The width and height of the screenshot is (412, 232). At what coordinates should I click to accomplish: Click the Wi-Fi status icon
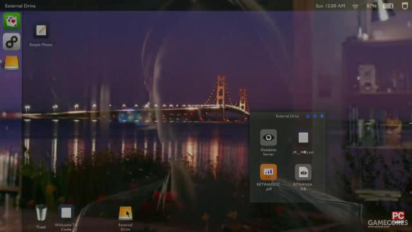pos(355,6)
